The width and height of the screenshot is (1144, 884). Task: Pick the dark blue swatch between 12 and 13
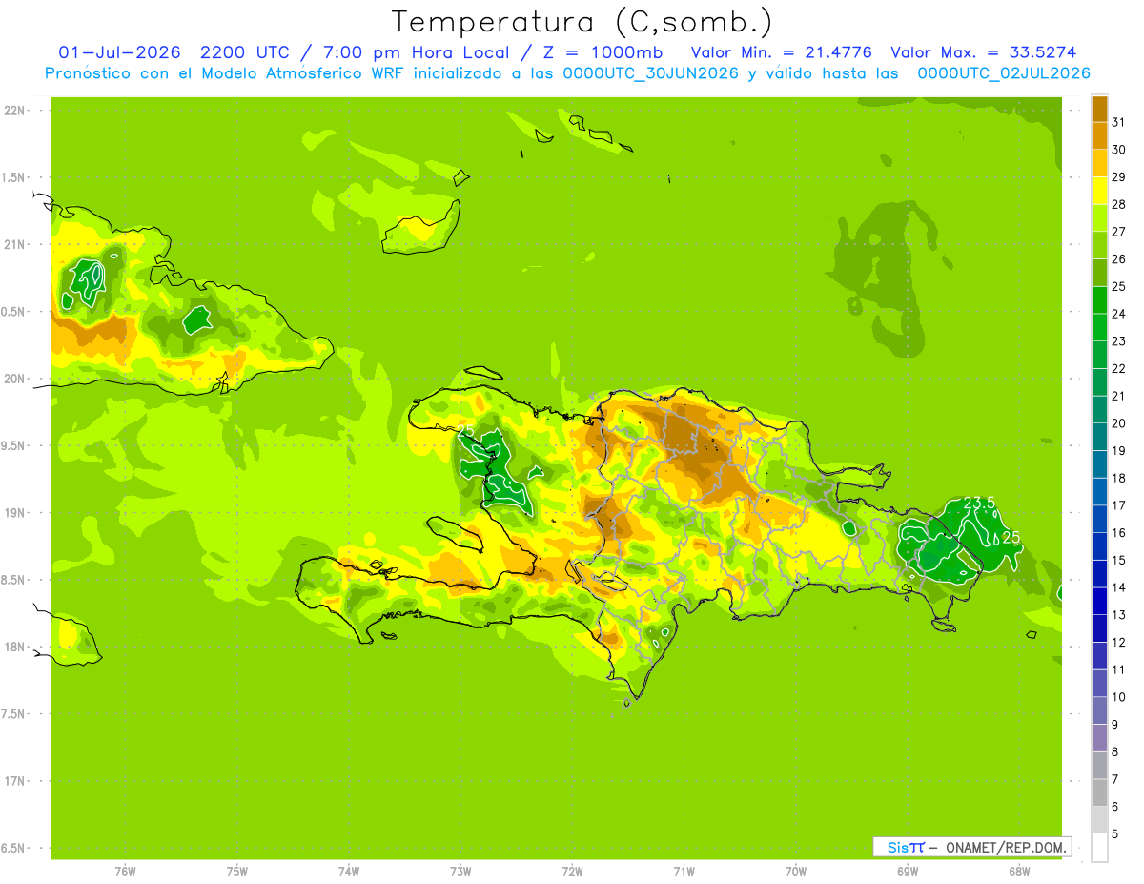1099,628
